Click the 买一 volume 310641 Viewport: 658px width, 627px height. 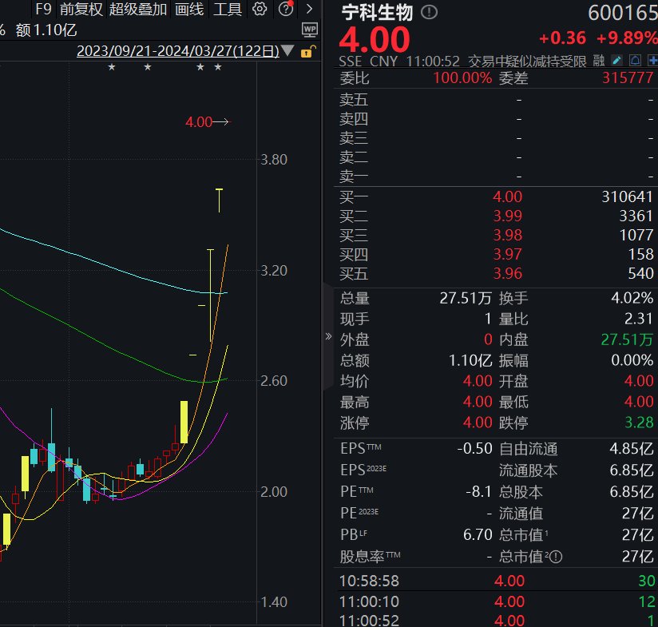tap(628, 196)
